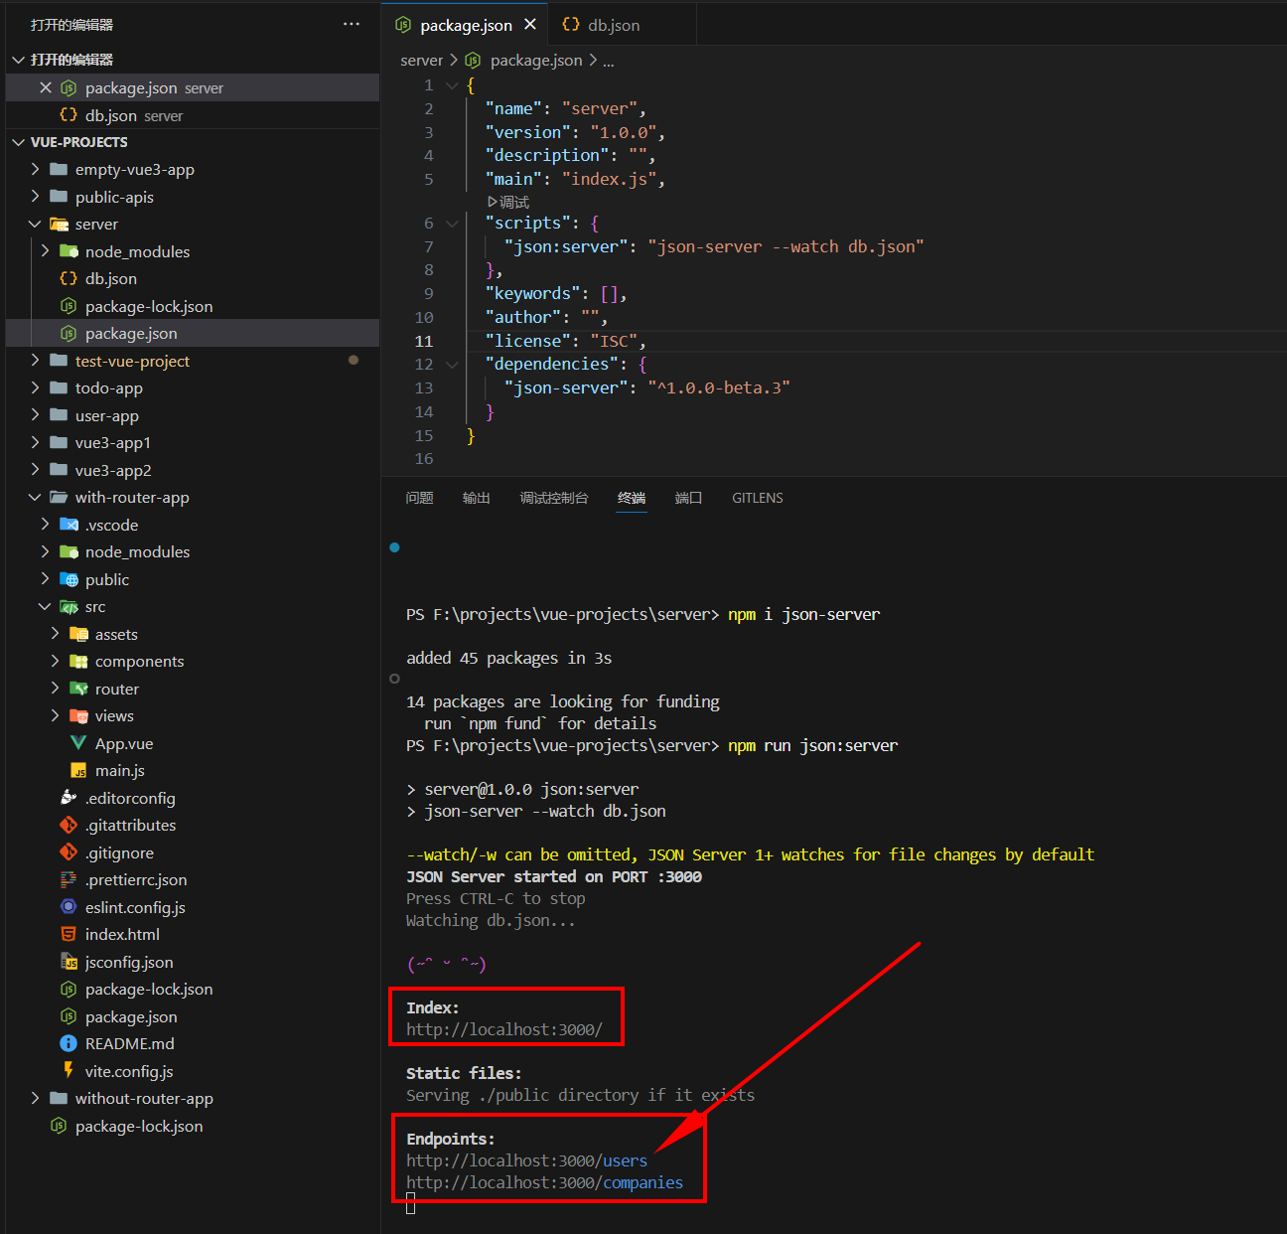
Task: Open package-lock.json in server folder
Action: coord(149,306)
